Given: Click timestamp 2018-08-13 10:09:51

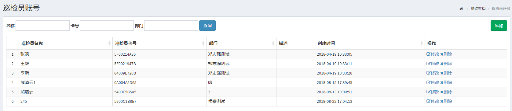Looking at the screenshot, I should [x=334, y=92].
